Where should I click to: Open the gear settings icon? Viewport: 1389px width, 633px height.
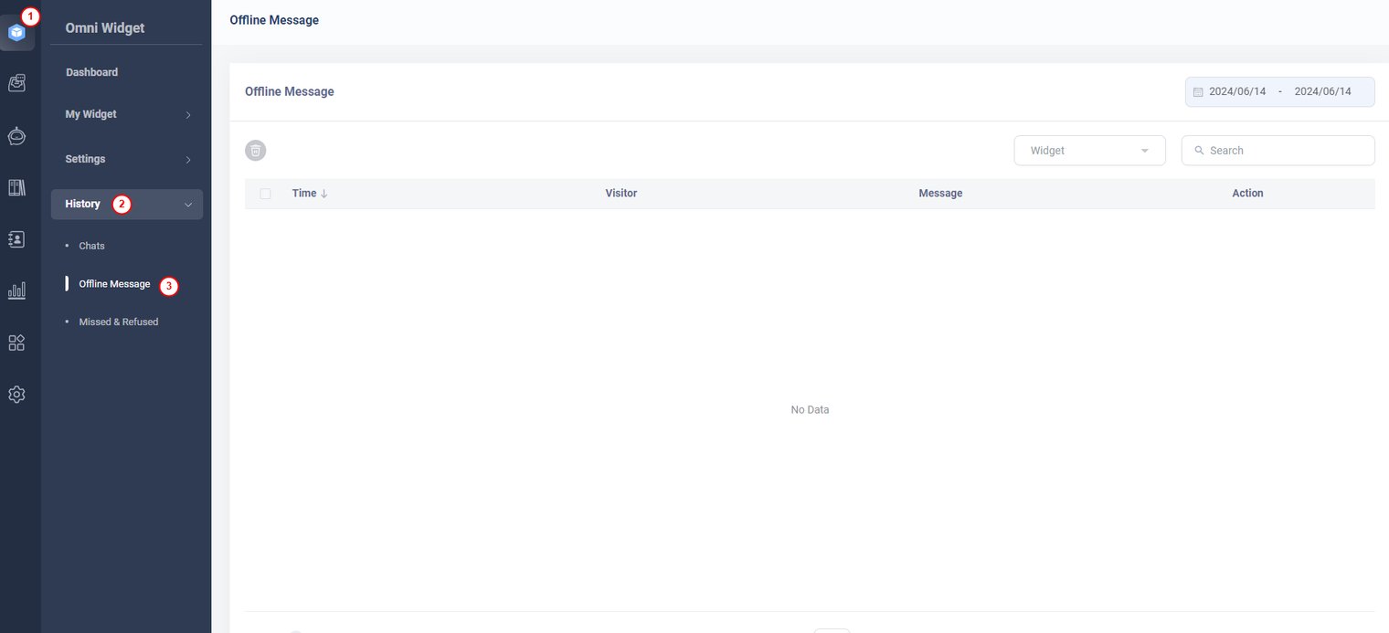point(16,395)
